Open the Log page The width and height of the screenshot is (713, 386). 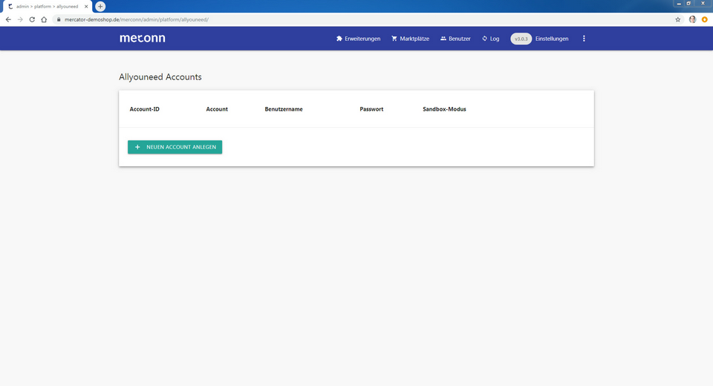tap(491, 39)
